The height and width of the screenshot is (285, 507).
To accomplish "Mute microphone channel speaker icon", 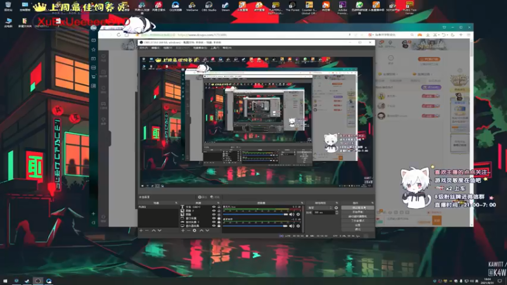I will [x=292, y=214].
